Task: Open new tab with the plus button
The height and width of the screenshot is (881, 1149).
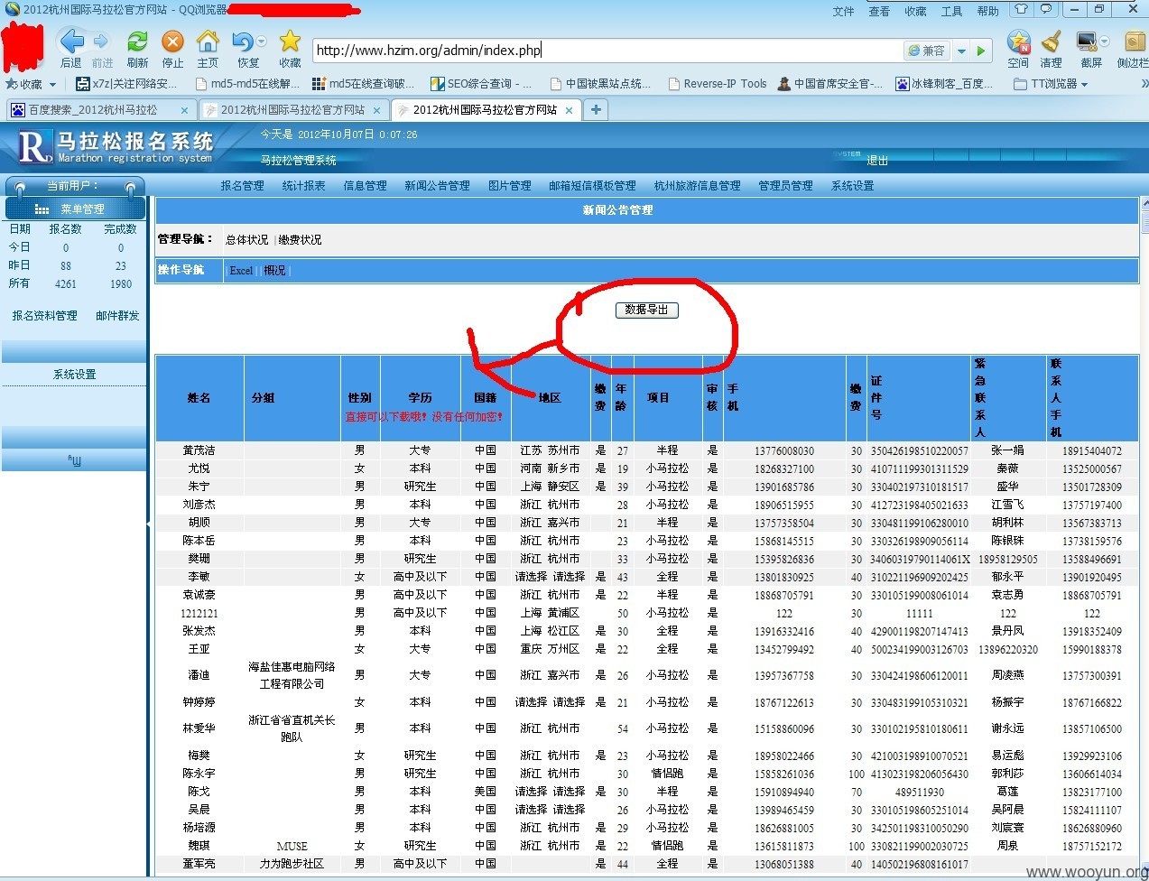Action: tap(596, 109)
